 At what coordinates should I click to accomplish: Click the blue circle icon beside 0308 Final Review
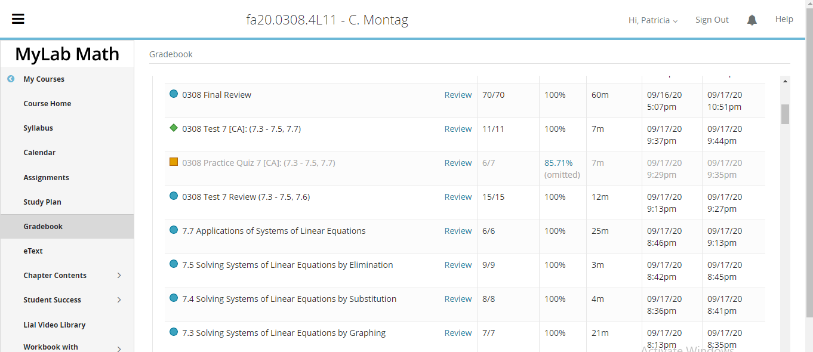[x=174, y=94]
